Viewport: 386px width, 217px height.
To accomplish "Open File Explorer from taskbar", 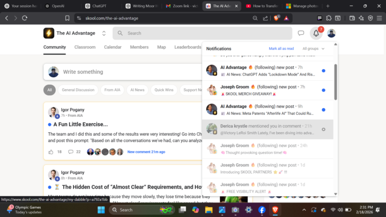I will pos(209,210).
